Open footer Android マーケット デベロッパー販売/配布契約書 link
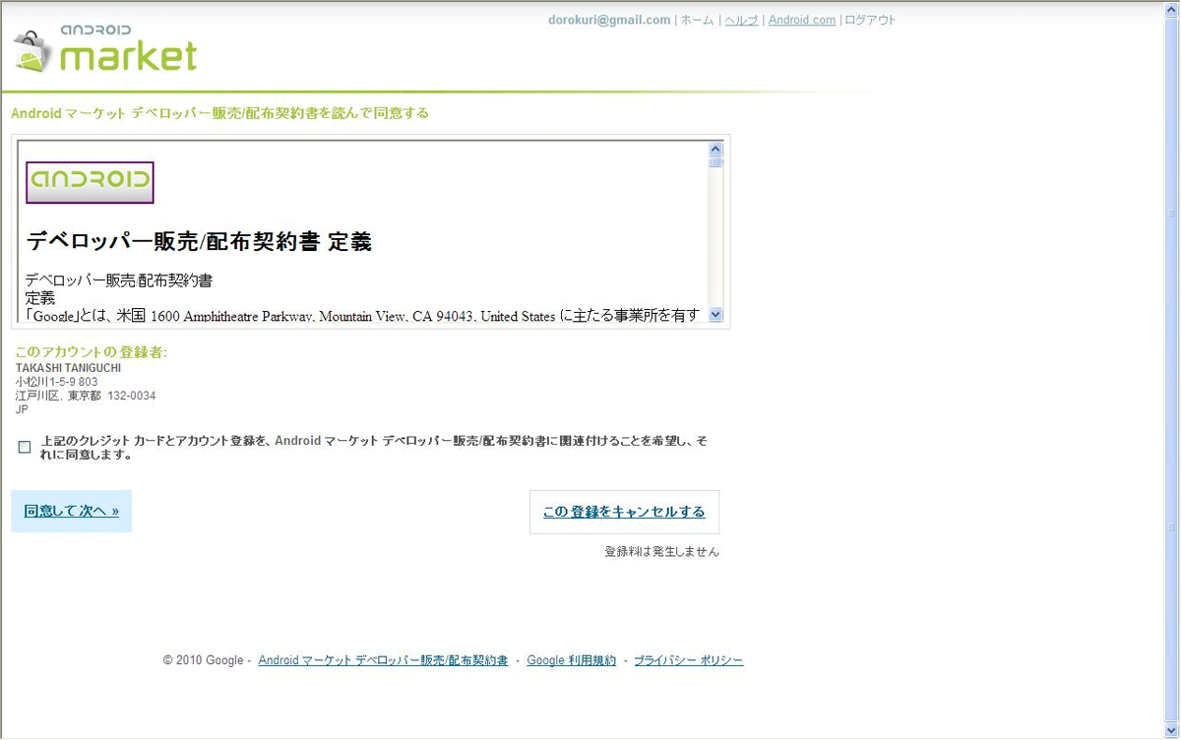Viewport: 1181px width, 740px height. pyautogui.click(x=383, y=660)
